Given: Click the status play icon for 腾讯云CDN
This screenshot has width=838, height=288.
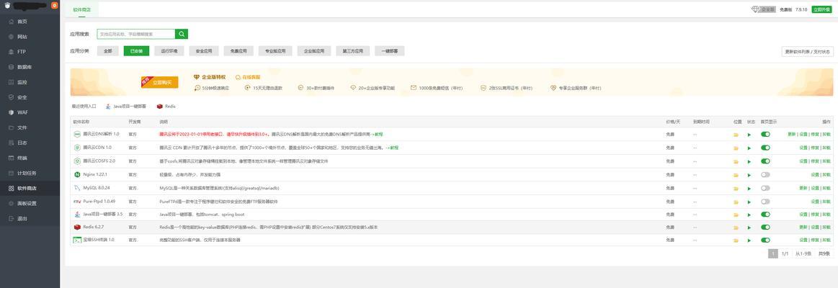Looking at the screenshot, I should click(749, 148).
